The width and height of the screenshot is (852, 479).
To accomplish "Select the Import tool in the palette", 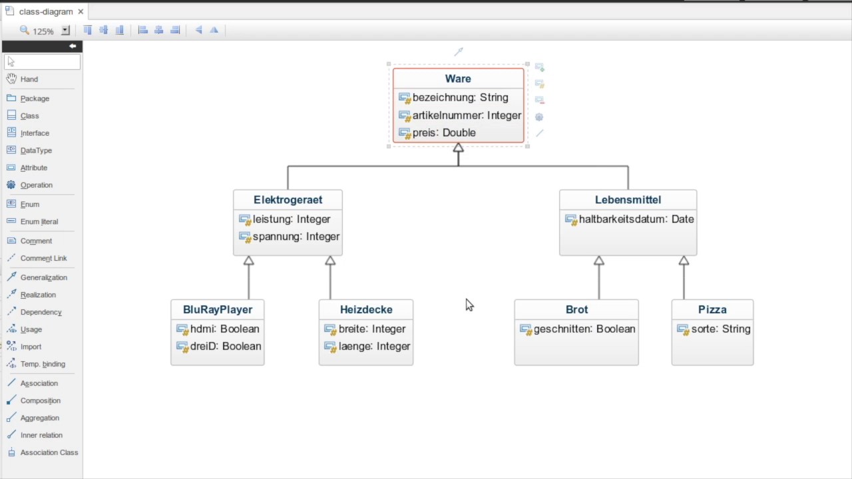I will 24,347.
